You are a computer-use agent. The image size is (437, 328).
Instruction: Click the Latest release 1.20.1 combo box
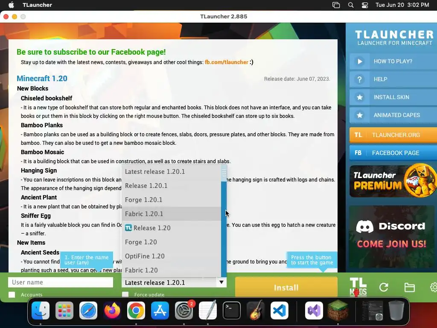[x=174, y=283]
